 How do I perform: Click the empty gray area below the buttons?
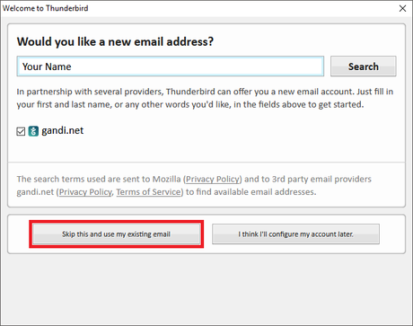pyautogui.click(x=206, y=289)
